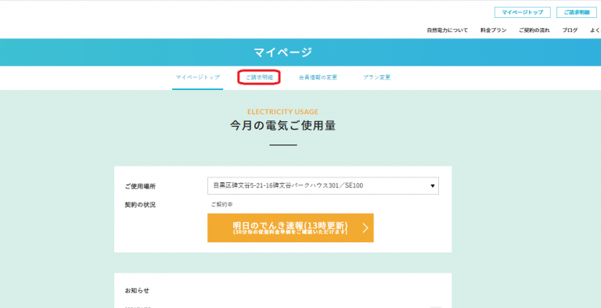Go to 料金プラン in the navigation

[493, 30]
